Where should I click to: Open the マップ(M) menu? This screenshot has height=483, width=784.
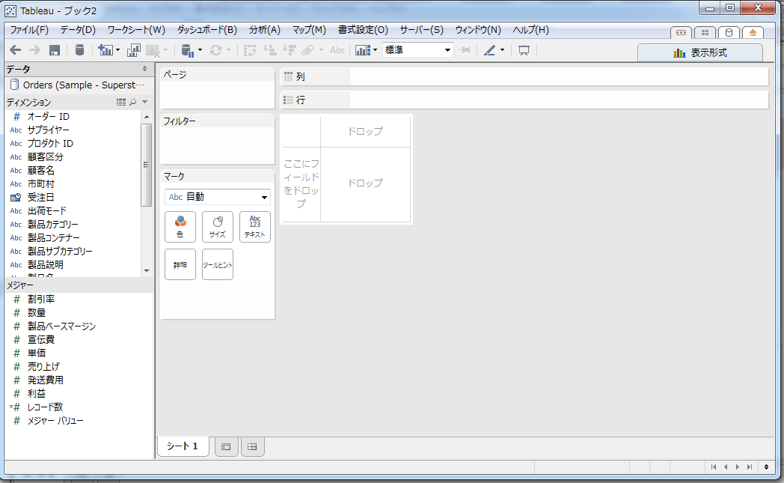[309, 30]
